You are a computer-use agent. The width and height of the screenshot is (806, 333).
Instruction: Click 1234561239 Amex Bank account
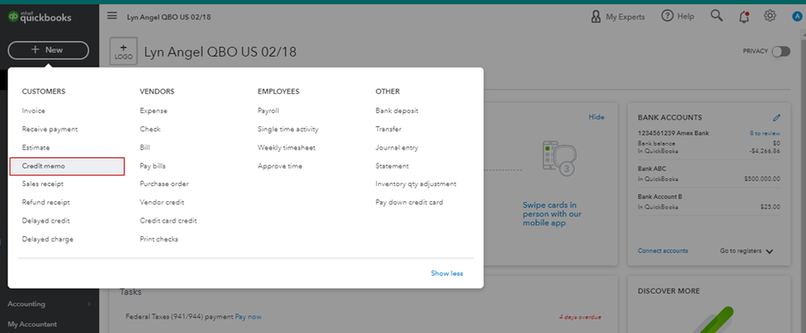coord(673,133)
